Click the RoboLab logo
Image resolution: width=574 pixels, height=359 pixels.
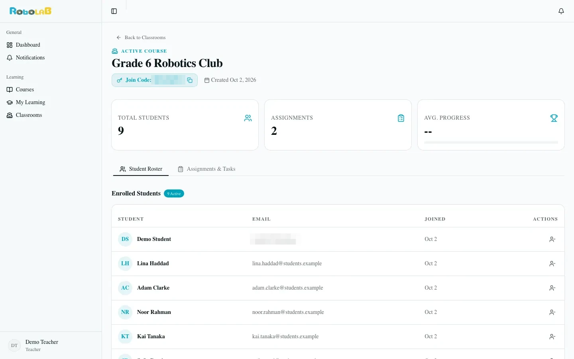coord(31,11)
